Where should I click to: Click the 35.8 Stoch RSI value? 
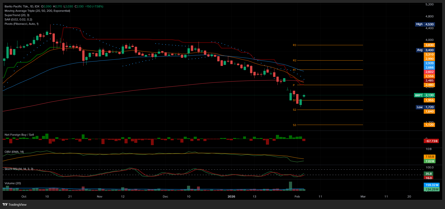point(429,174)
